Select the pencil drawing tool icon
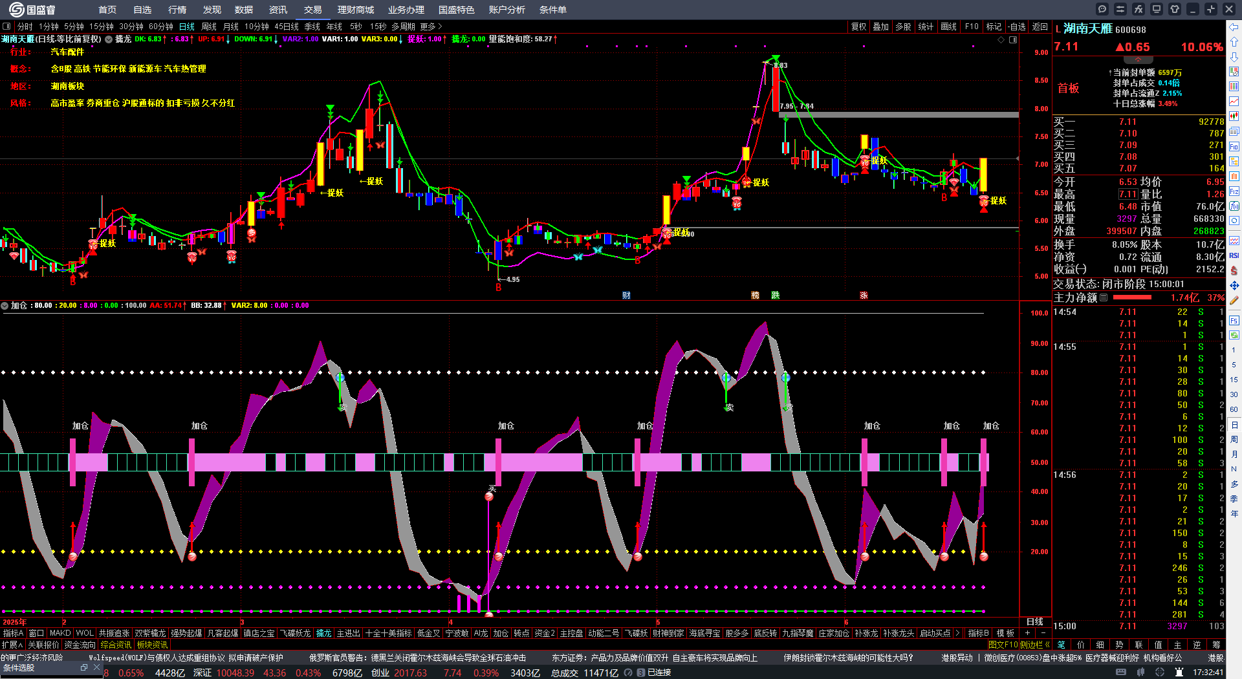This screenshot has width=1242, height=679. (x=1234, y=300)
